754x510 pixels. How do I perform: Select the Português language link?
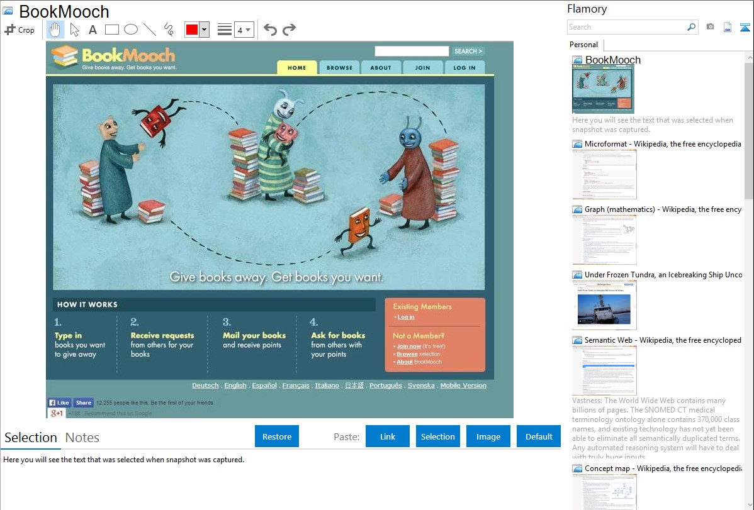(386, 385)
